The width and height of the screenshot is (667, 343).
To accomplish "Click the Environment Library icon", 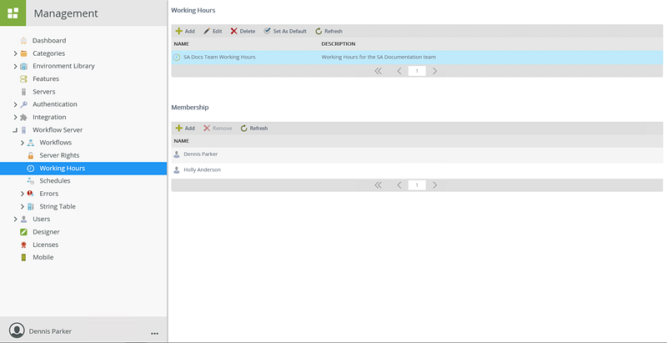I will pyautogui.click(x=24, y=66).
